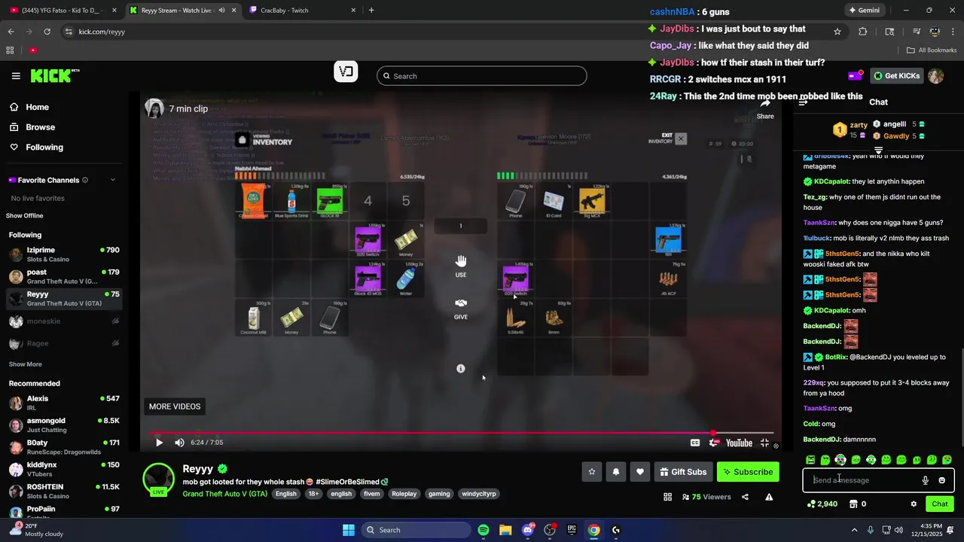964x542 pixels.
Task: Collapse the chat panel
Action: click(x=804, y=102)
